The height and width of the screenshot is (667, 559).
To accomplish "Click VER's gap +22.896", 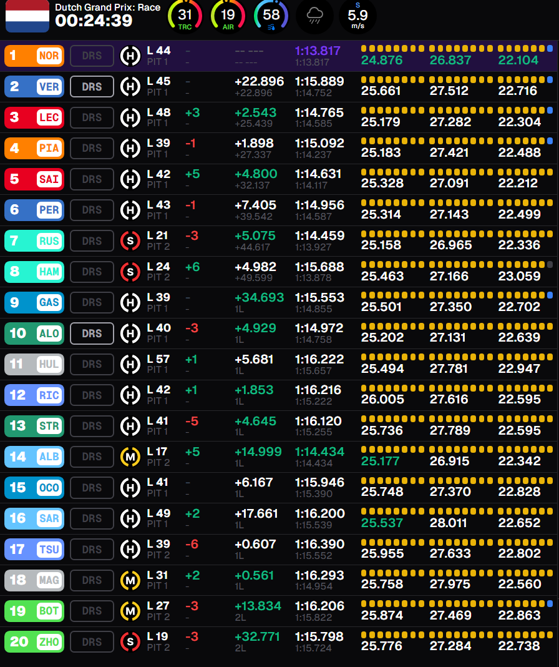I will 260,82.
